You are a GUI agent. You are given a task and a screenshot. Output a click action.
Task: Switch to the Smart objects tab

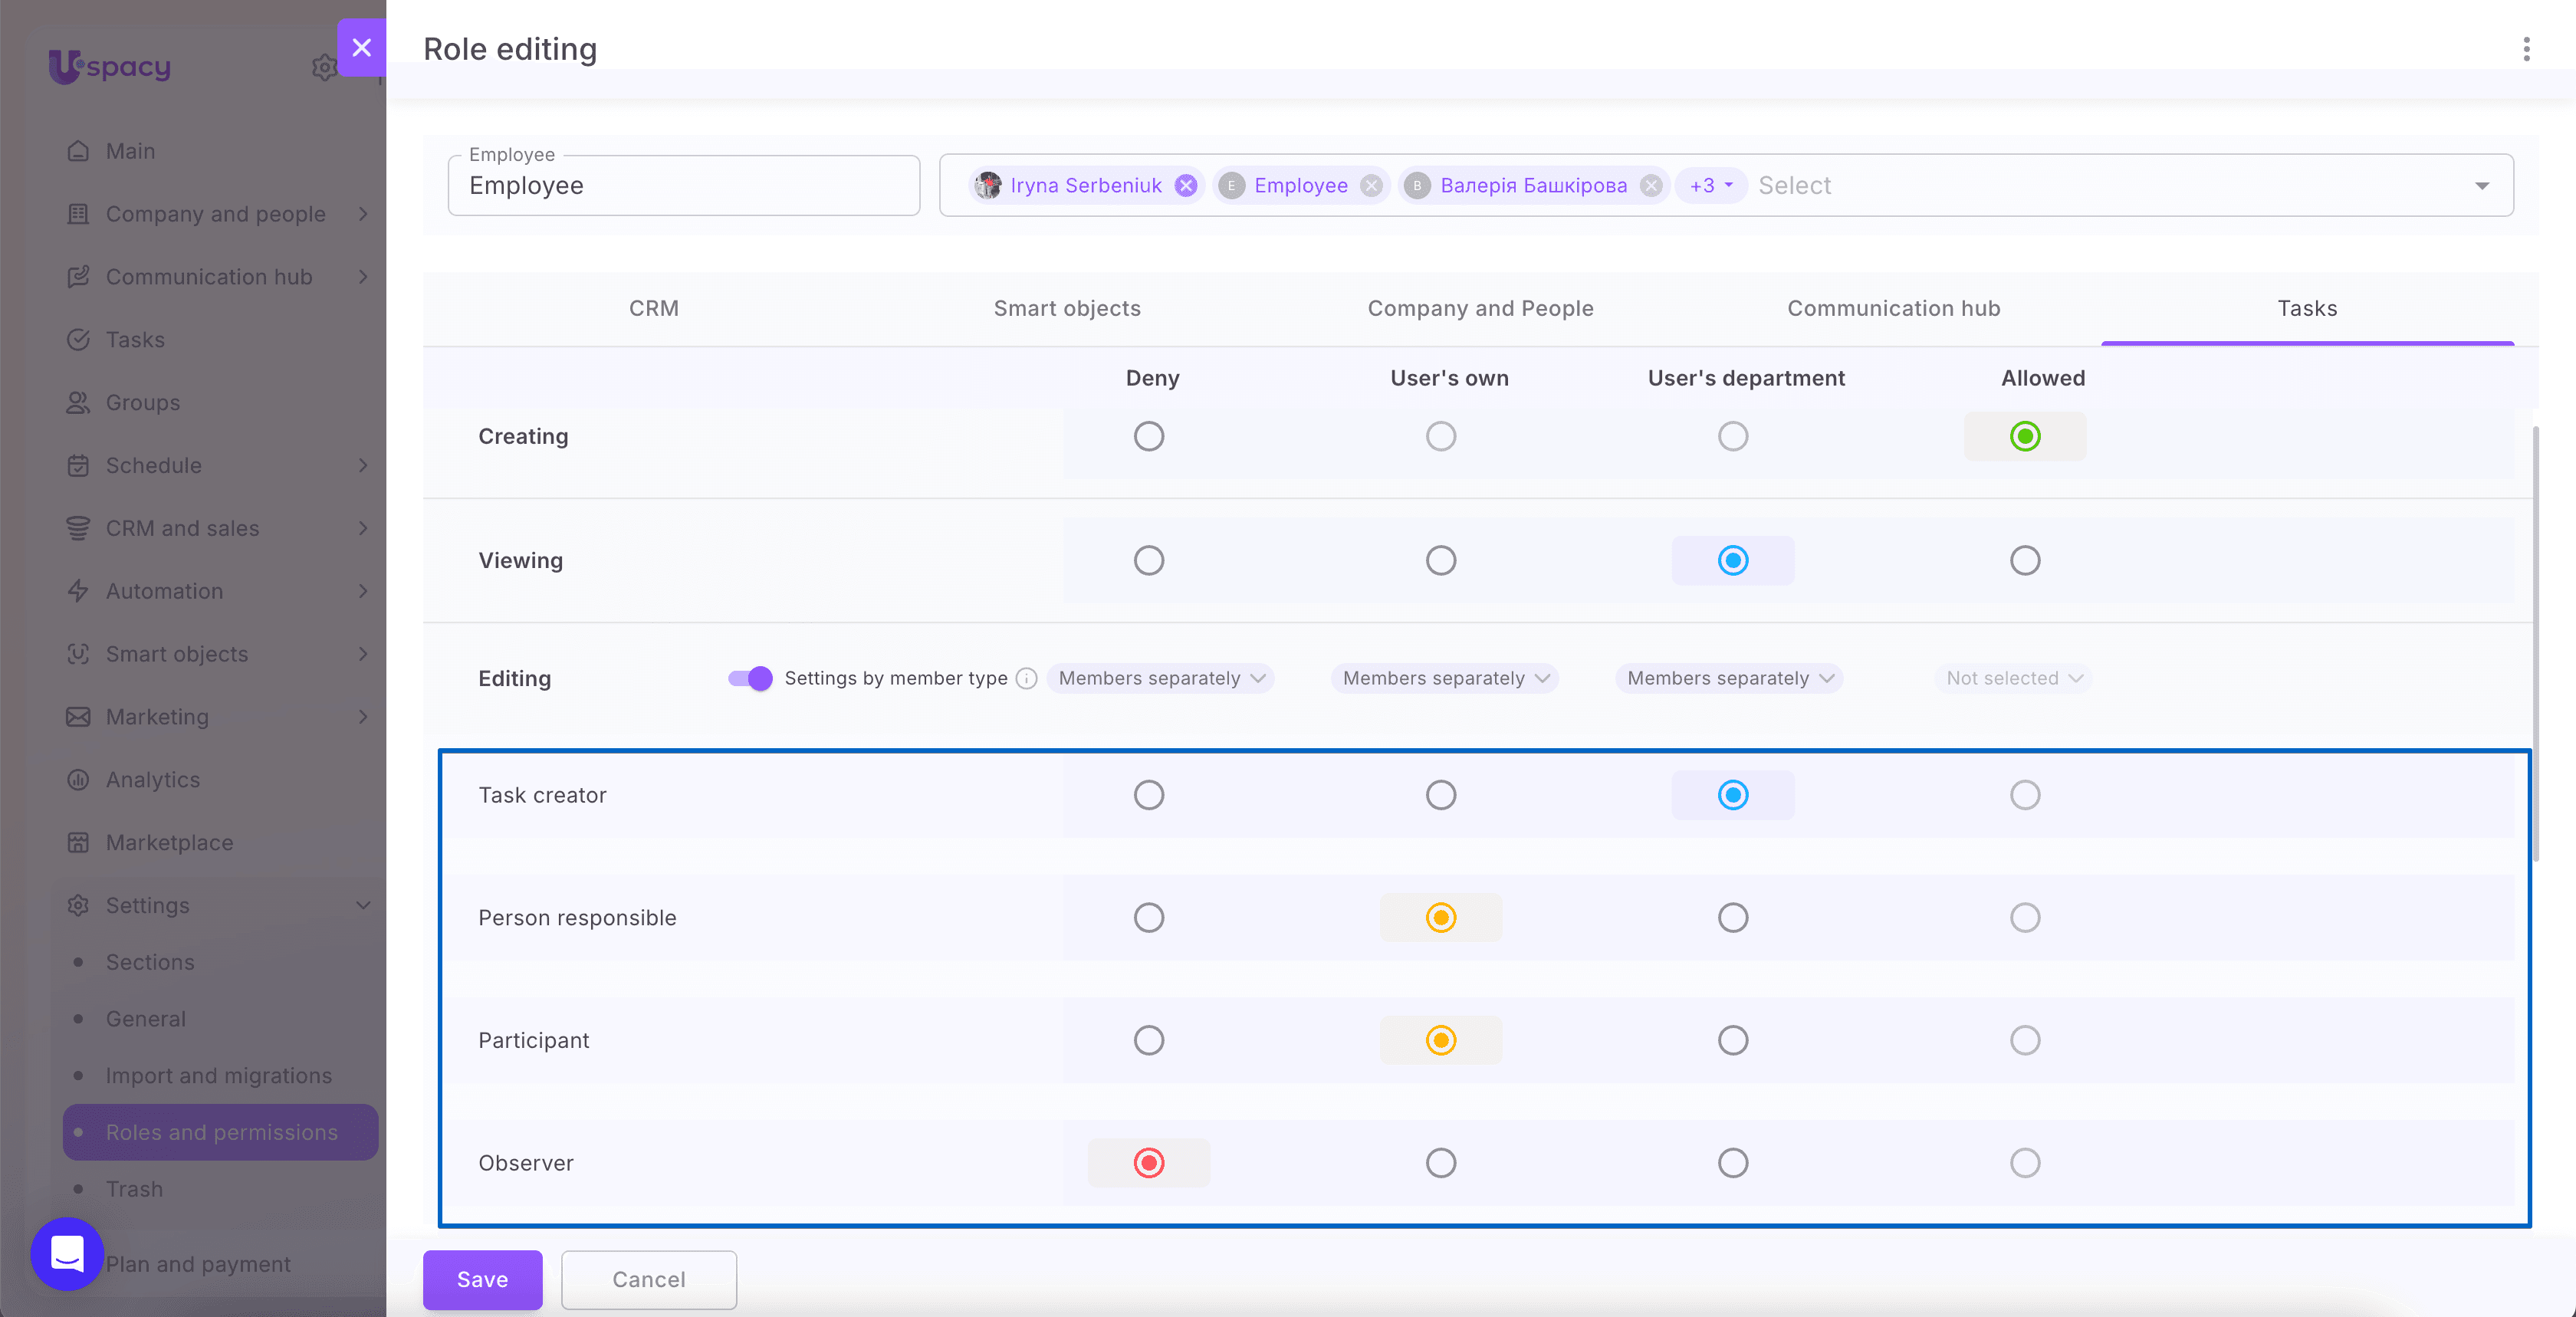click(1067, 308)
